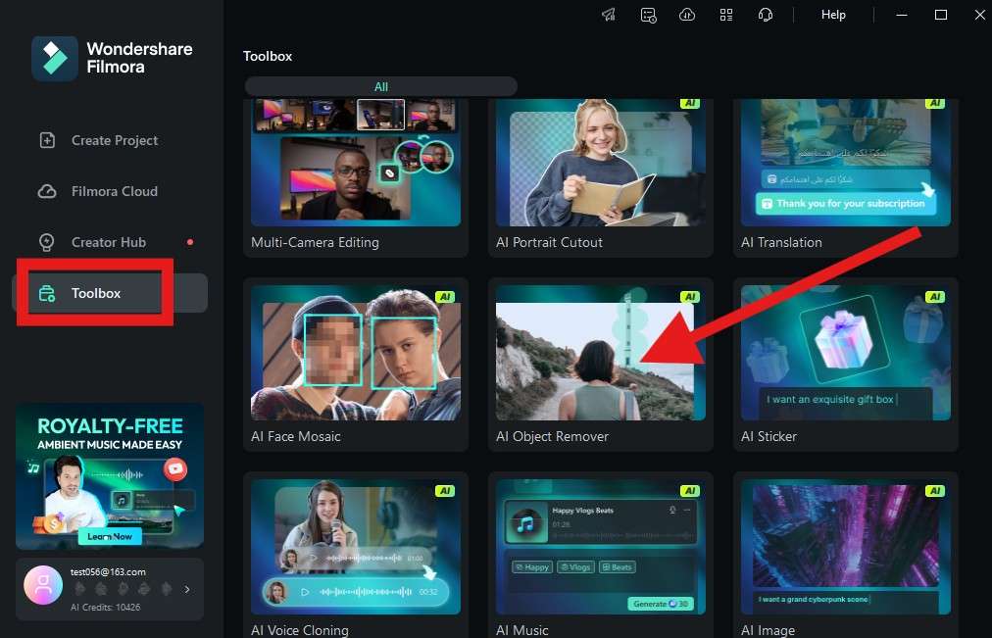Open the AI Voice Cloning tool
Screen dimensions: 992x638
click(x=356, y=555)
